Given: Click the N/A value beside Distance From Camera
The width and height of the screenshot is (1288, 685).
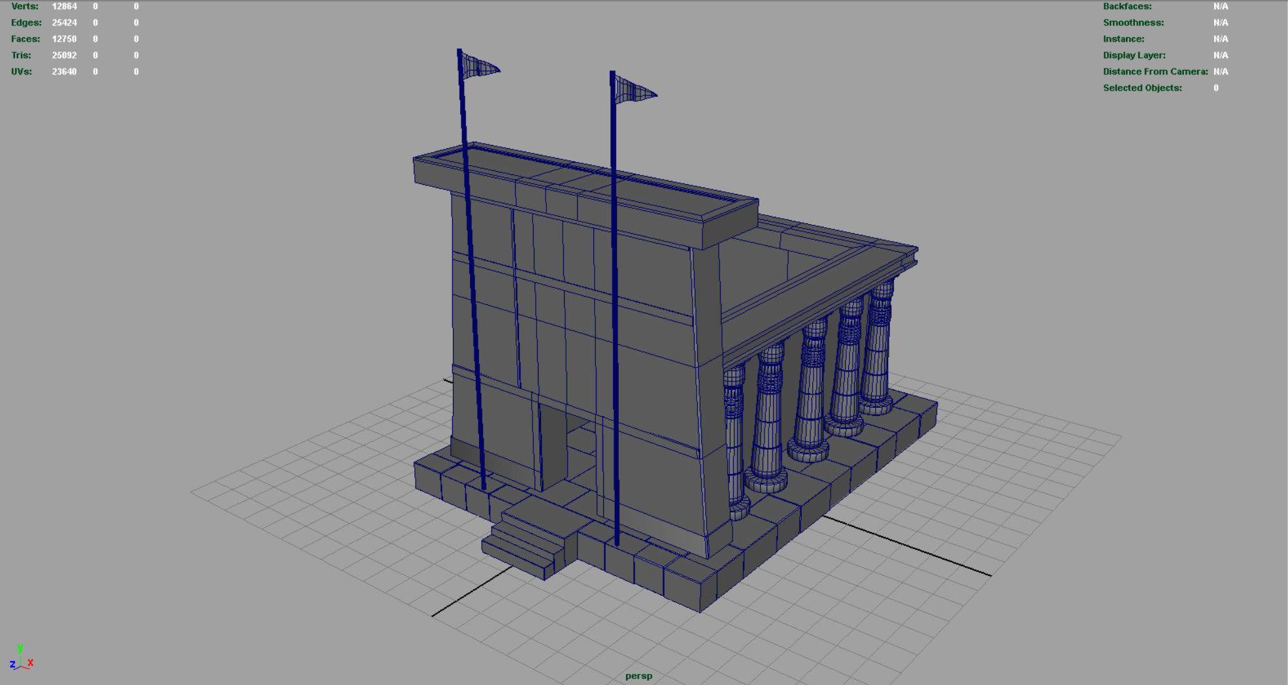Looking at the screenshot, I should click(1221, 71).
